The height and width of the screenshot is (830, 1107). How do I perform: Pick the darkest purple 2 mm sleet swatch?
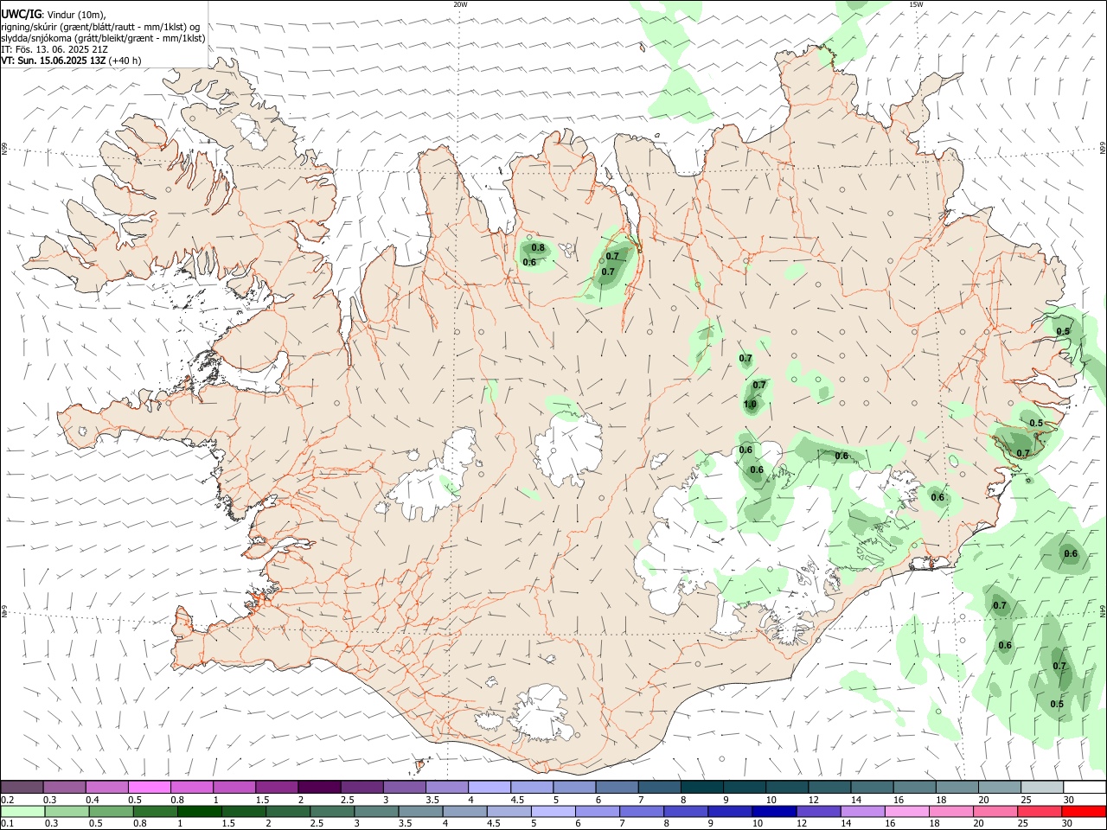point(319,787)
